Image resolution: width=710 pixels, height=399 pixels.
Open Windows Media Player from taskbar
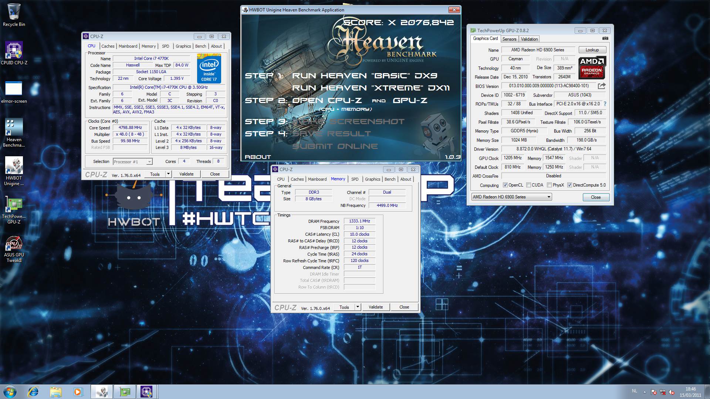click(78, 392)
